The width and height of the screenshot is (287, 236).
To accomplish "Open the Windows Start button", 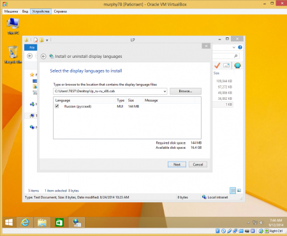I will 9,222.
